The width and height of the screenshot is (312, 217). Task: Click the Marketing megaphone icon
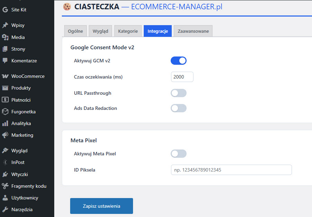pos(5,135)
